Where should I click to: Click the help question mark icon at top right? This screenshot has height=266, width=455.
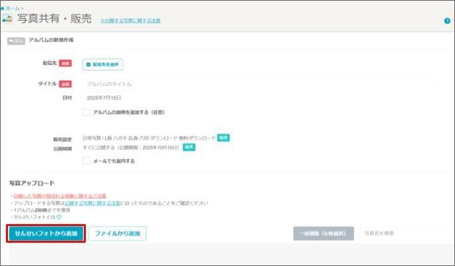point(447,21)
